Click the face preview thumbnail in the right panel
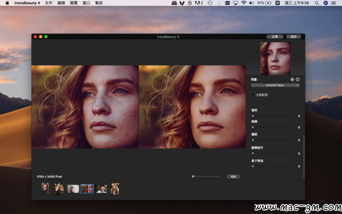The height and width of the screenshot is (214, 342). [x=275, y=59]
